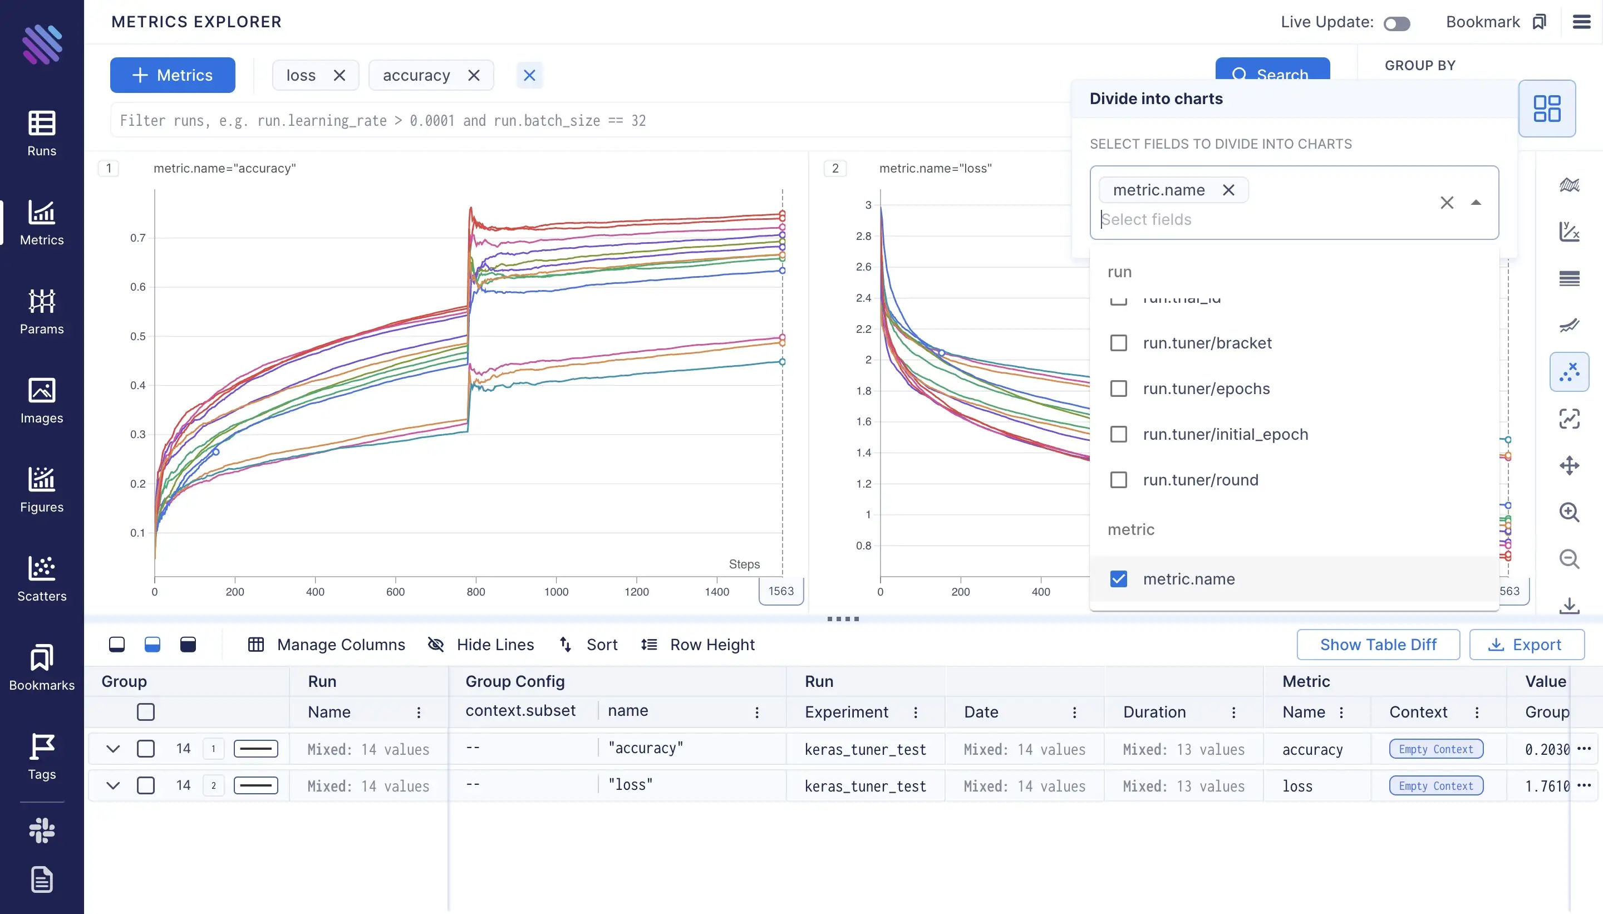Click the zoom in magnifier icon

click(1568, 512)
